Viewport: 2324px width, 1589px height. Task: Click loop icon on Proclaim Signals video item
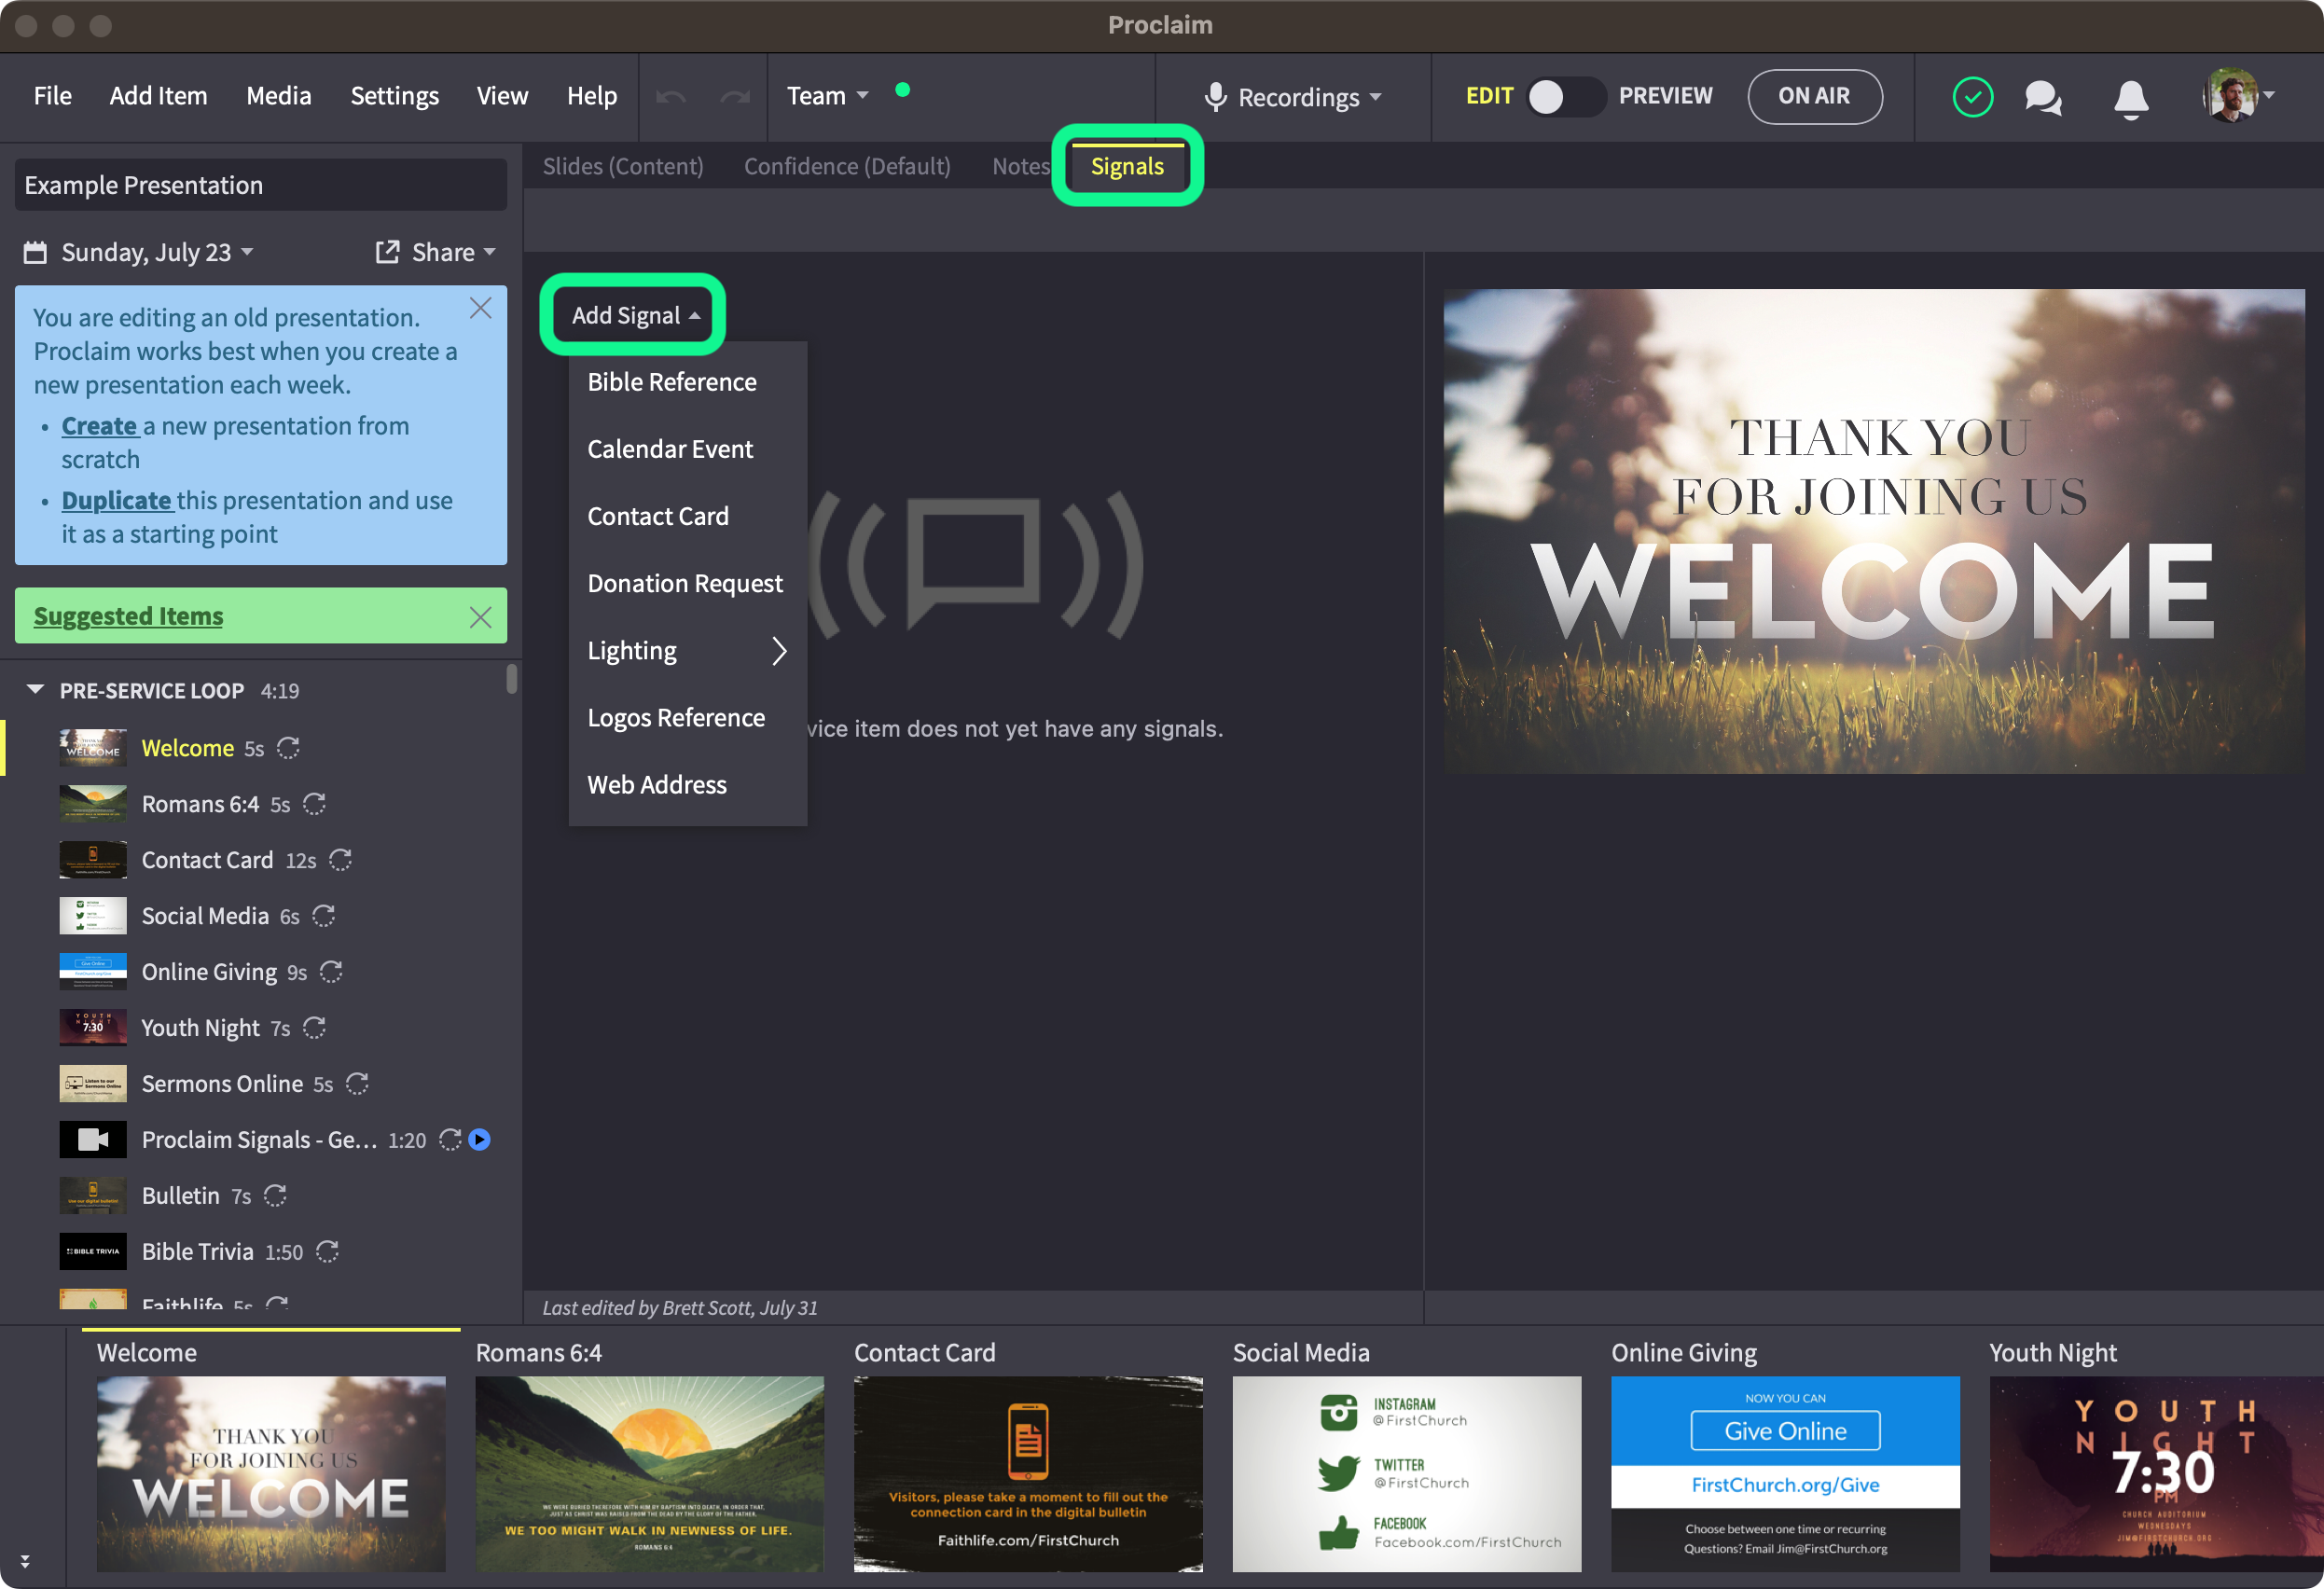450,1140
